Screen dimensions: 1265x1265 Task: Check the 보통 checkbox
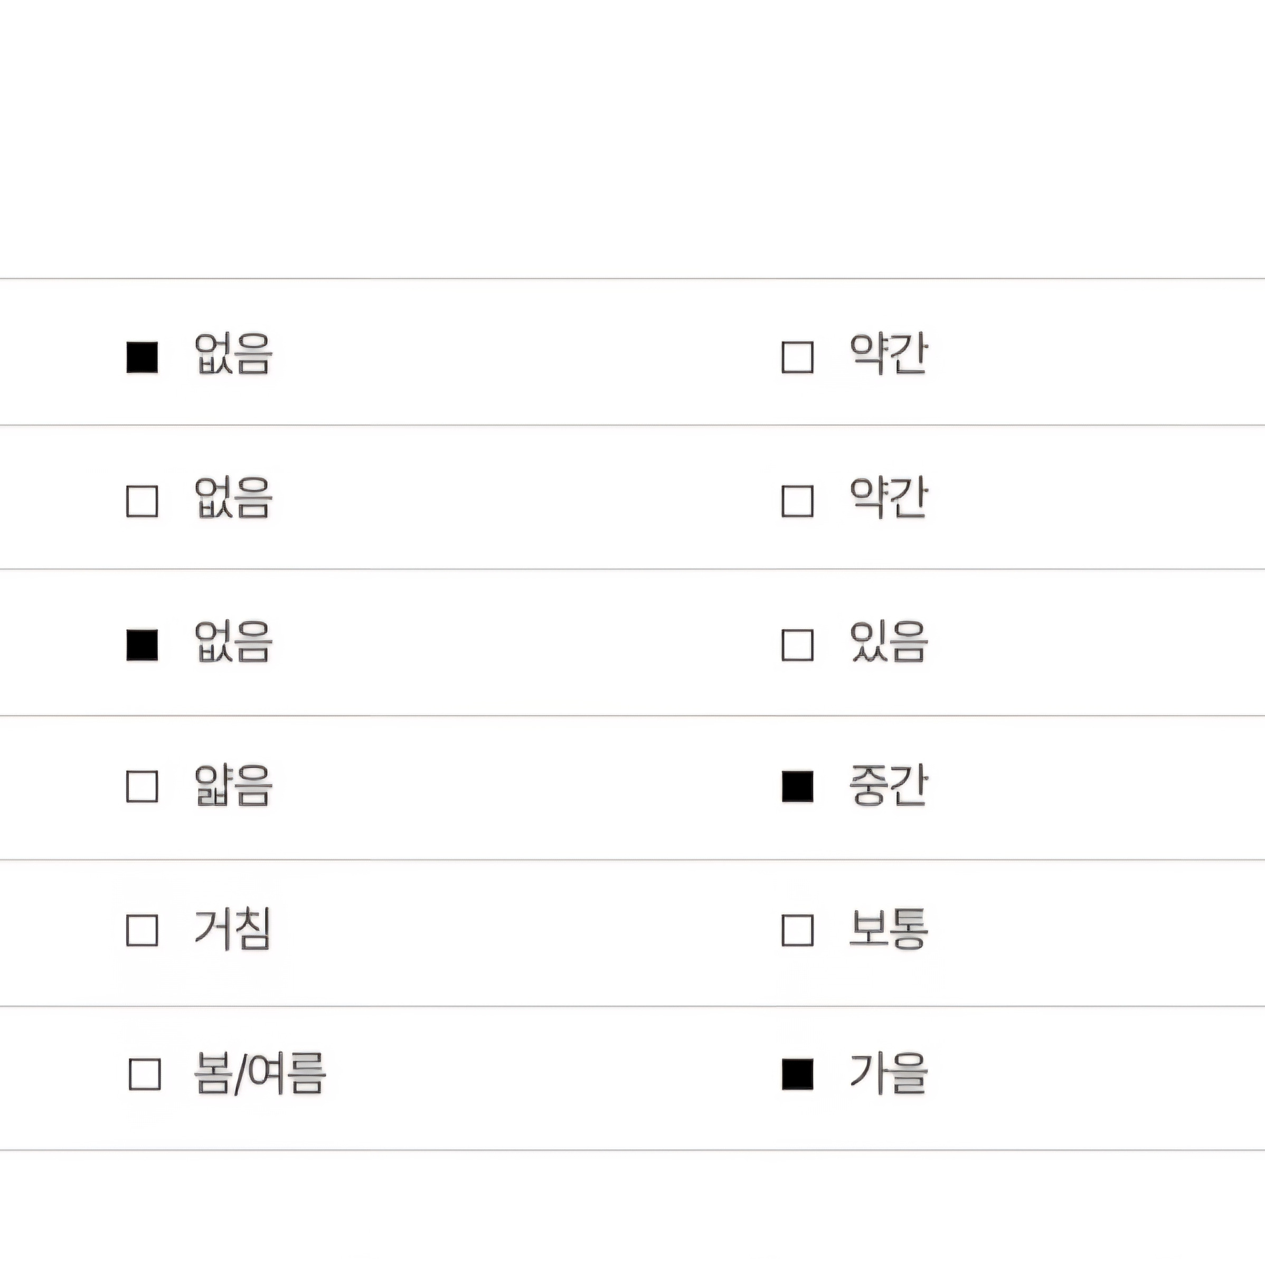(798, 930)
